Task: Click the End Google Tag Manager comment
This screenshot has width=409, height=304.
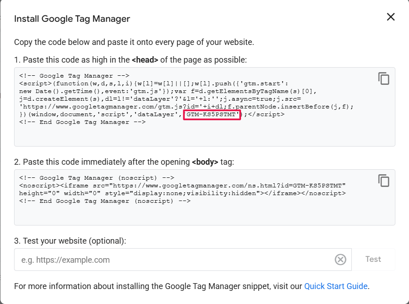Action: [x=82, y=122]
